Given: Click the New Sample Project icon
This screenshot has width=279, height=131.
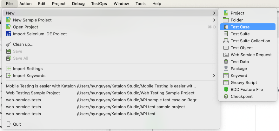Looking at the screenshot, I should coord(9,20).
